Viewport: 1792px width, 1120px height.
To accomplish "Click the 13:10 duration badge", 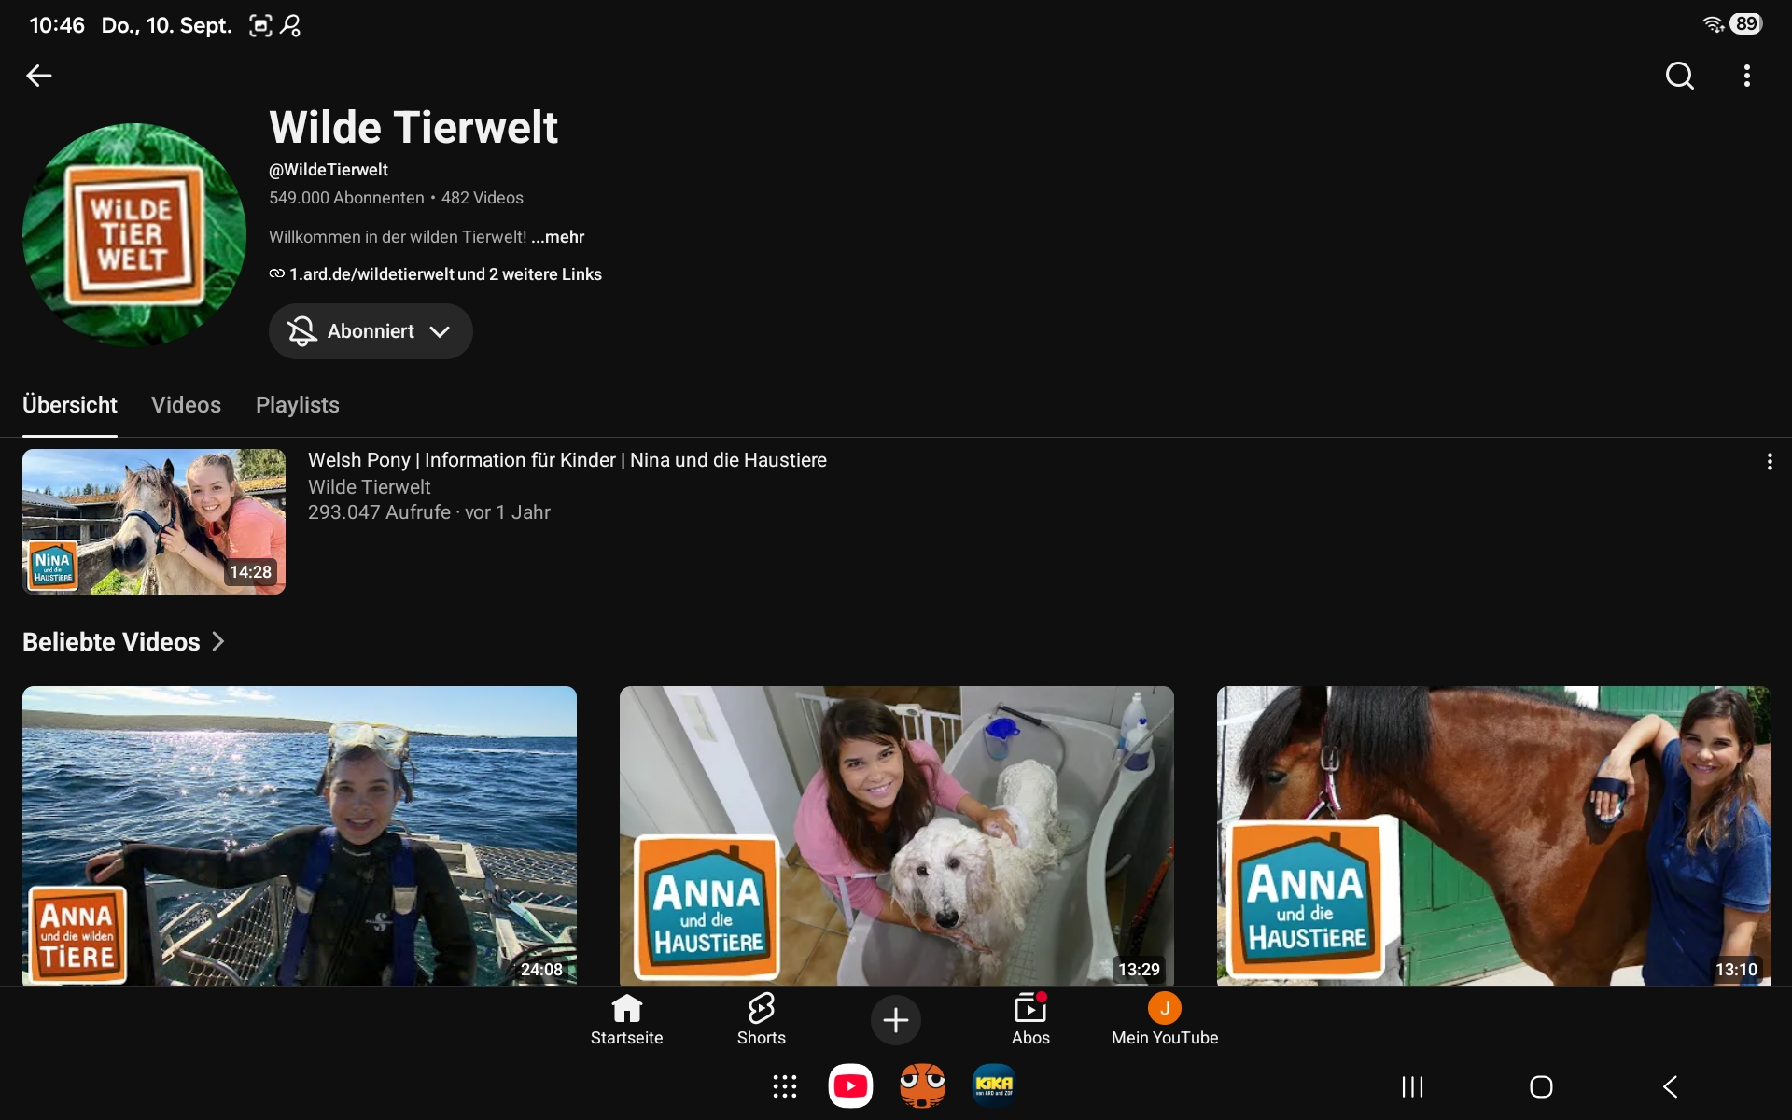I will tap(1737, 970).
